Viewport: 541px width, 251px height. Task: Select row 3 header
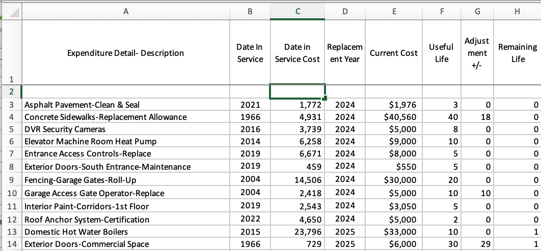pyautogui.click(x=11, y=105)
